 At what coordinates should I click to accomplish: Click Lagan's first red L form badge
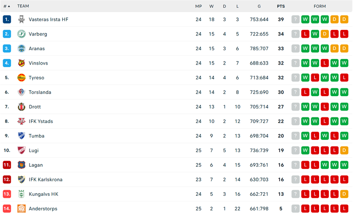pyautogui.click(x=305, y=165)
